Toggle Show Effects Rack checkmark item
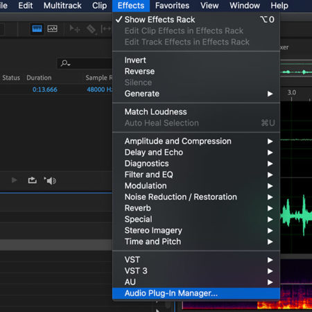 [196, 19]
